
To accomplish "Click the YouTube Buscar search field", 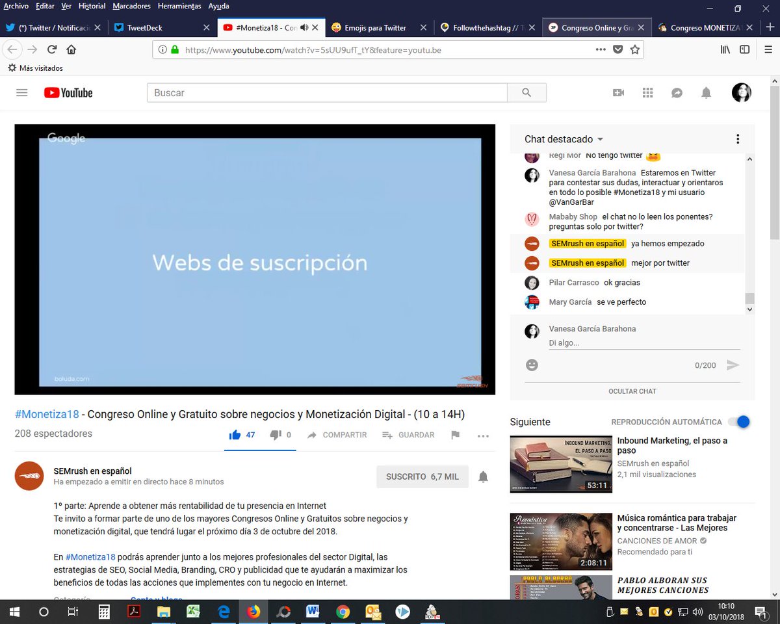I will [327, 93].
